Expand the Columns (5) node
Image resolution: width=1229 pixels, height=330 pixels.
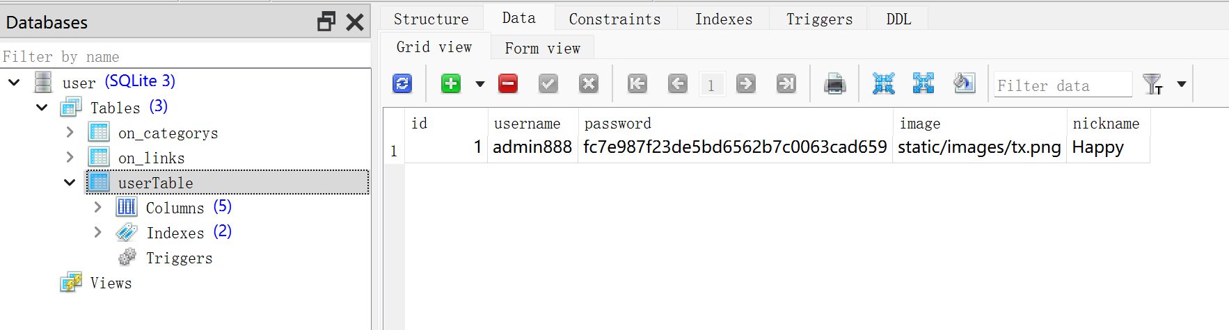97,207
